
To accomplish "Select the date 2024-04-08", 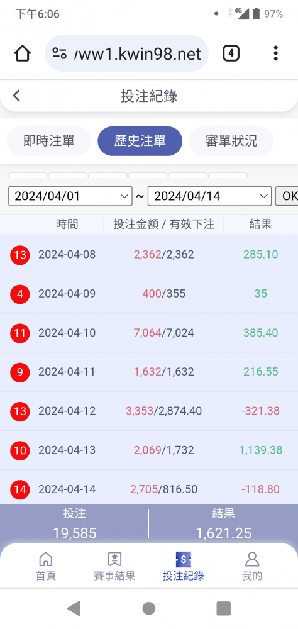I will point(67,255).
